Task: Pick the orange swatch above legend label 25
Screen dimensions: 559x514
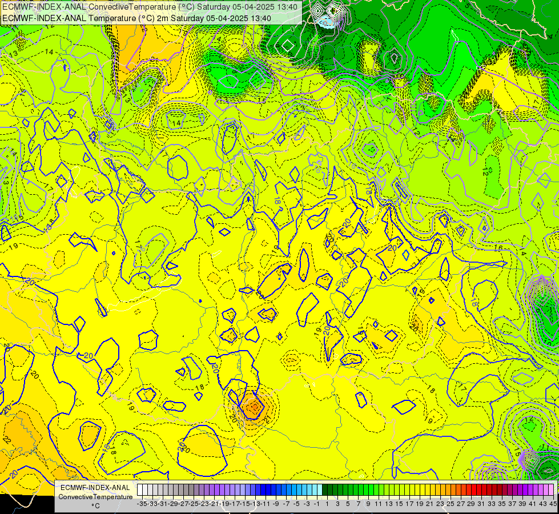Action: [x=448, y=490]
